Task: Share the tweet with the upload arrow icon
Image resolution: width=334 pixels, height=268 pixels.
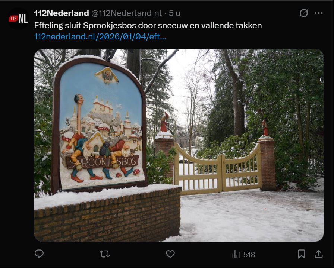Action: 319,254
